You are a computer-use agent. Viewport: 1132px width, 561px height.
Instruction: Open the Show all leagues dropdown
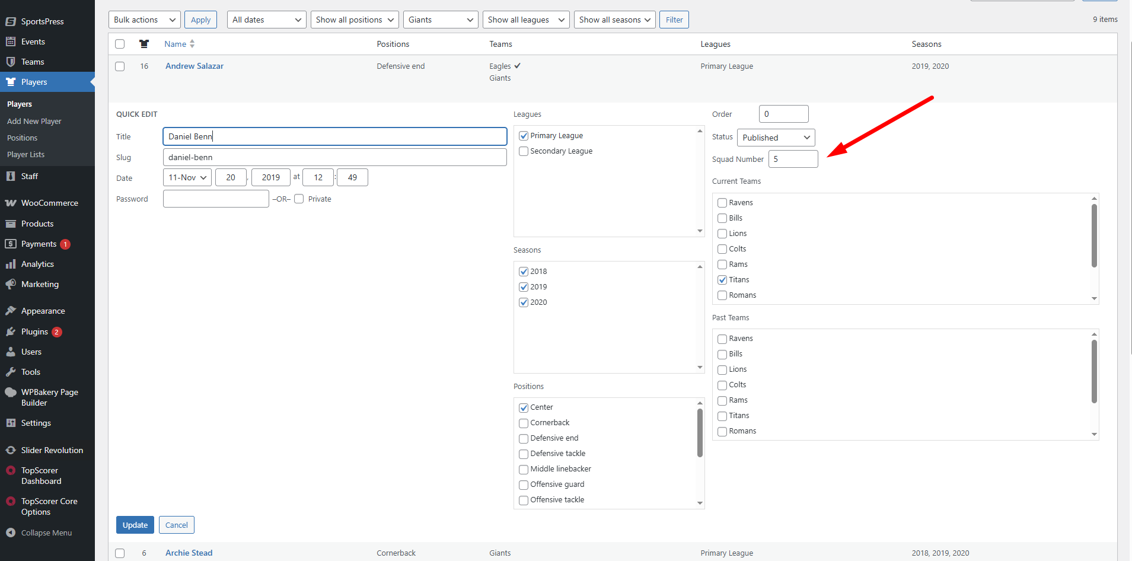[x=526, y=20]
